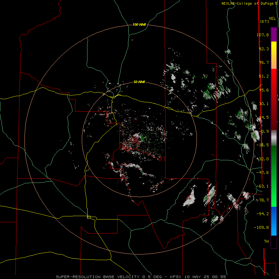Click the -94.2 velocity legend value
The image size is (279, 279).
pyautogui.click(x=263, y=214)
